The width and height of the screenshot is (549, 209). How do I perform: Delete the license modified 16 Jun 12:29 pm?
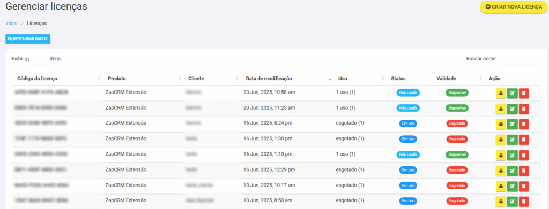524,171
